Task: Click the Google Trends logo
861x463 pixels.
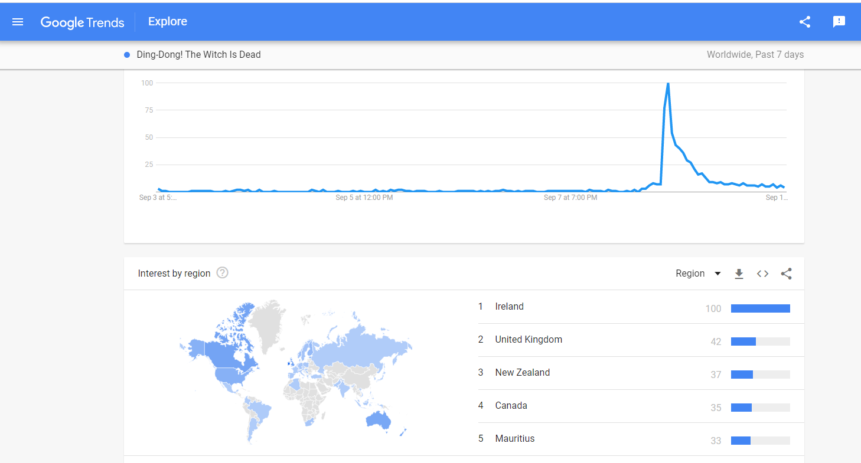Action: (82, 22)
